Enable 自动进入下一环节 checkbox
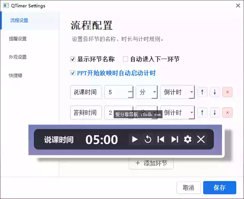244x199 pixels. coord(125,59)
